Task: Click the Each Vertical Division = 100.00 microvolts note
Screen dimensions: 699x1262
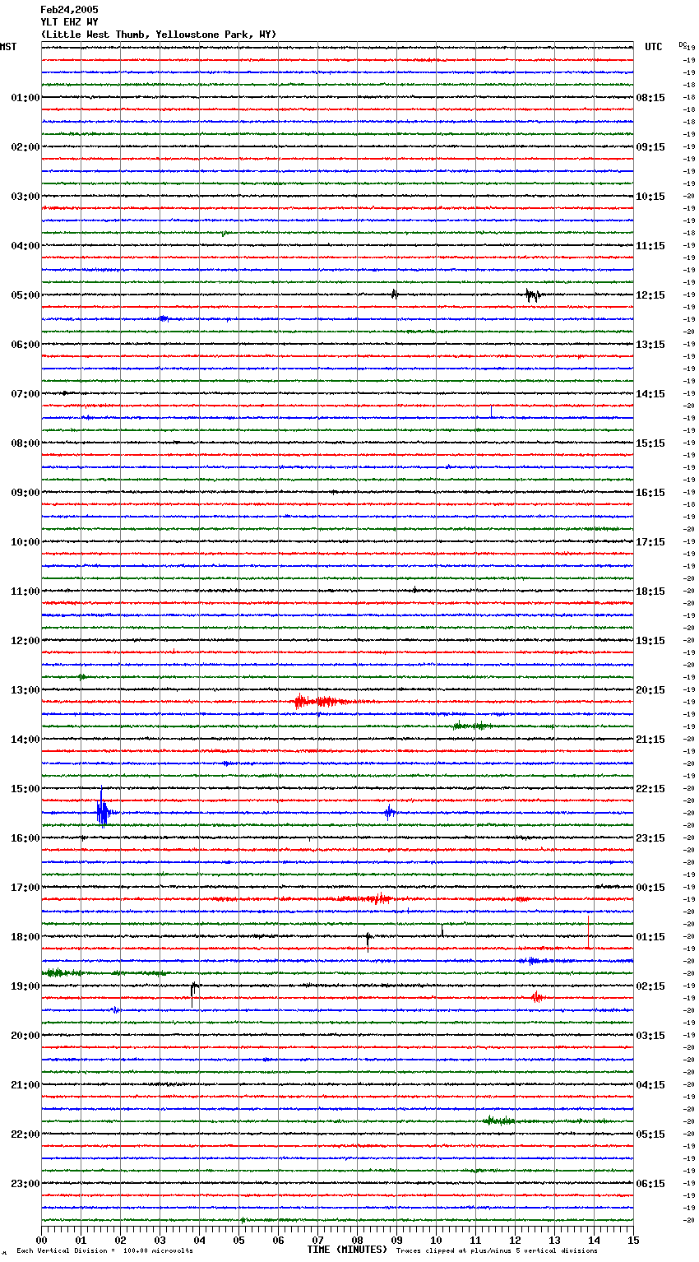Action: [x=104, y=1250]
